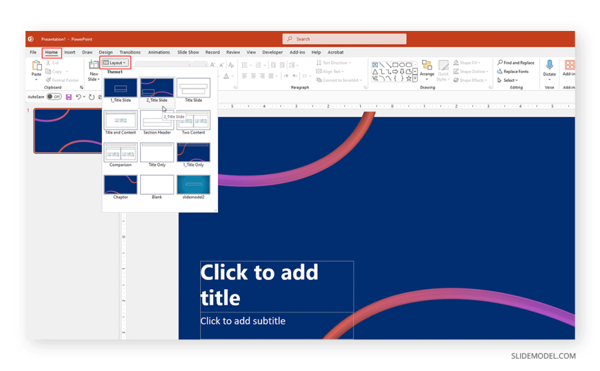Click the Dictate microphone icon

(x=549, y=65)
